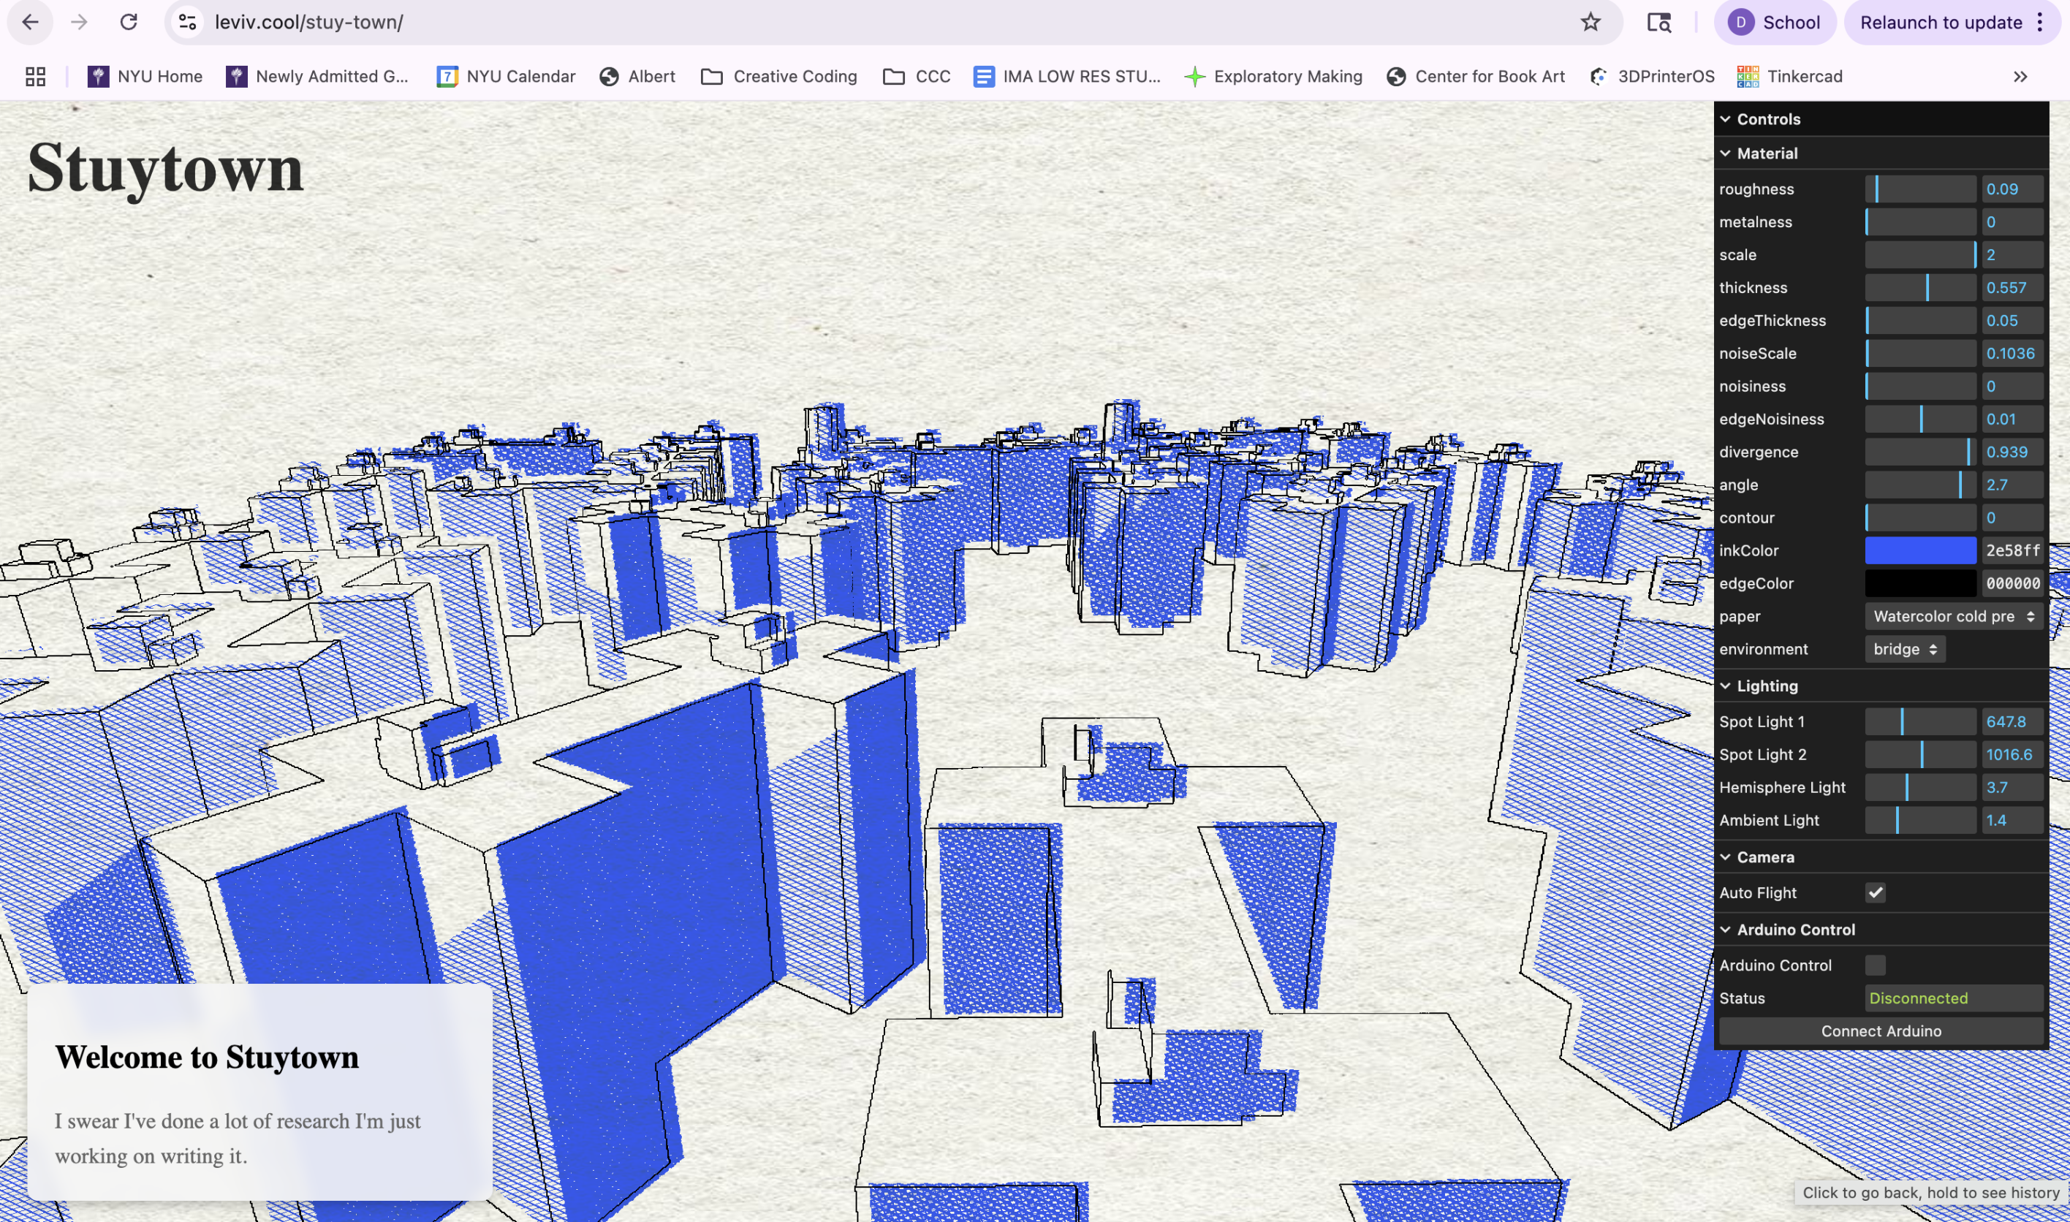Open the environment dropdown set to bridge
The image size is (2070, 1222).
pyautogui.click(x=1905, y=649)
